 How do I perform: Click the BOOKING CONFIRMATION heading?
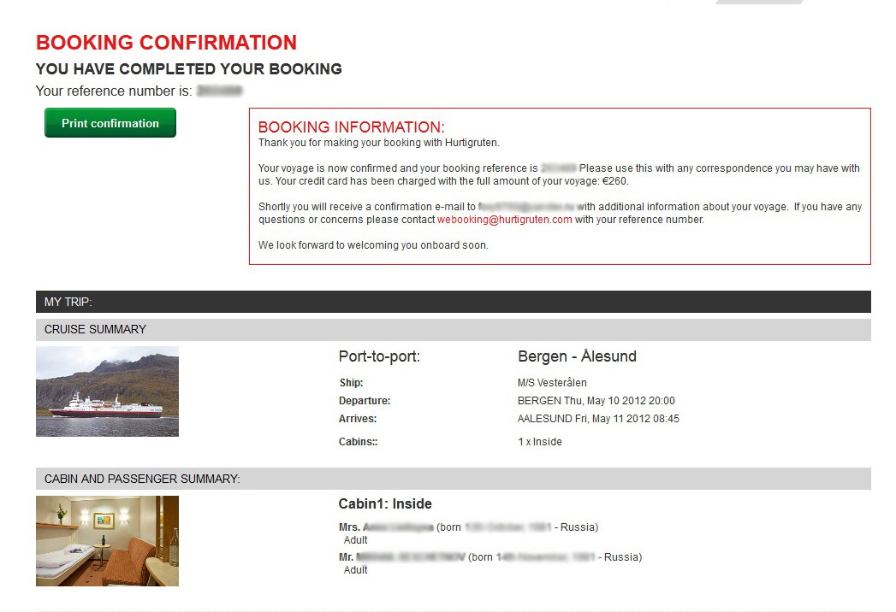166,43
